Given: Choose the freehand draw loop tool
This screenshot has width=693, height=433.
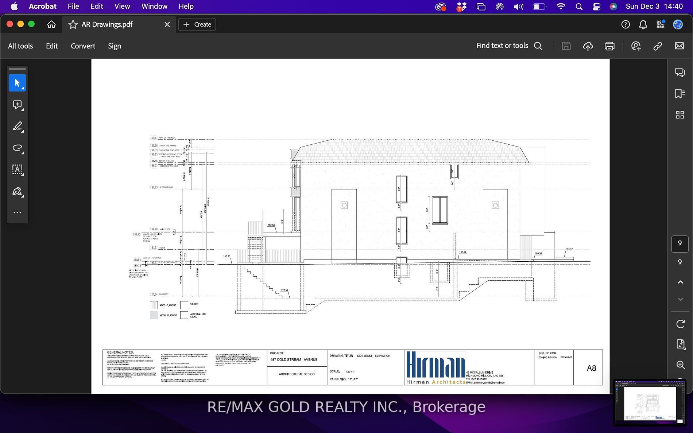Looking at the screenshot, I should 17,148.
